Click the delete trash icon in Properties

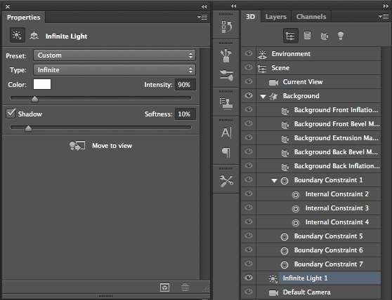click(185, 287)
